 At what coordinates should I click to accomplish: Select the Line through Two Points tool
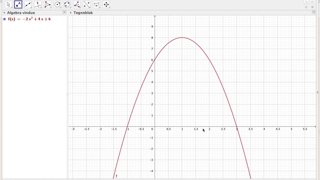(x=28, y=4)
